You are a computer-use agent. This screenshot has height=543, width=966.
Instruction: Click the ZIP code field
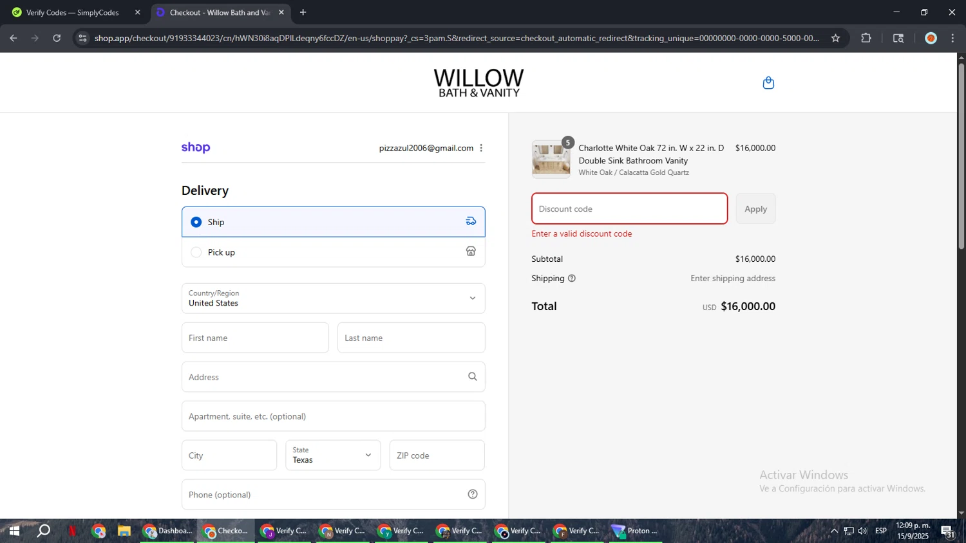437,456
